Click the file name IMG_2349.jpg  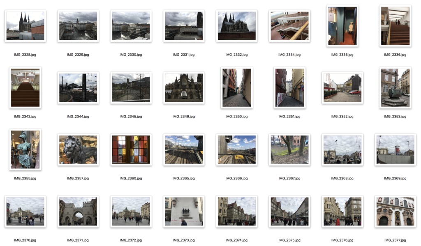[x=184, y=117]
